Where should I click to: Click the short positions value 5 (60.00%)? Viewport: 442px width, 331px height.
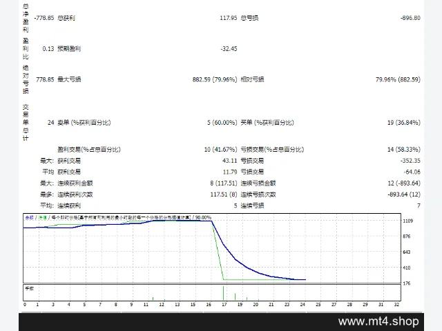222,123
